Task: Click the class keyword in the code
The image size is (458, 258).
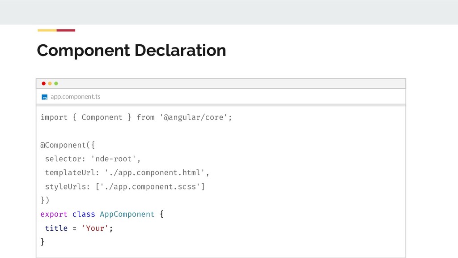Action: [x=84, y=214]
